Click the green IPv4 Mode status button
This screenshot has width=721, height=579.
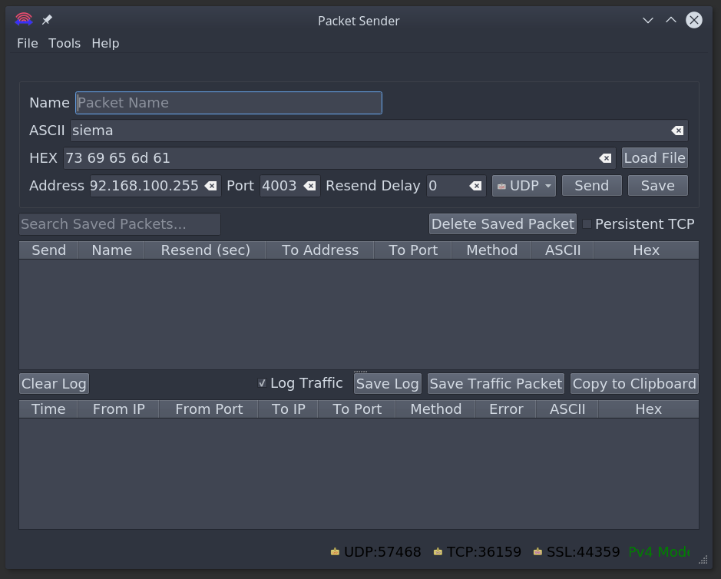pos(659,551)
